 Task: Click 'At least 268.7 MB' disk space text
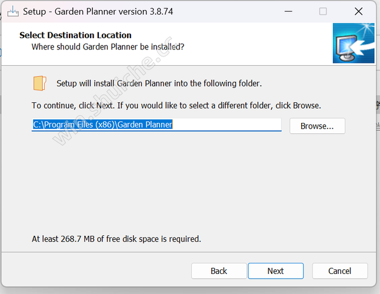click(x=116, y=239)
